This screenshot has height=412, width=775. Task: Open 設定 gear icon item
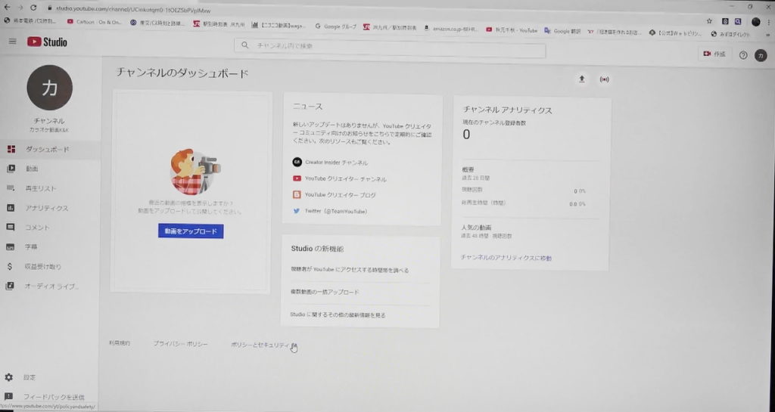(49, 377)
